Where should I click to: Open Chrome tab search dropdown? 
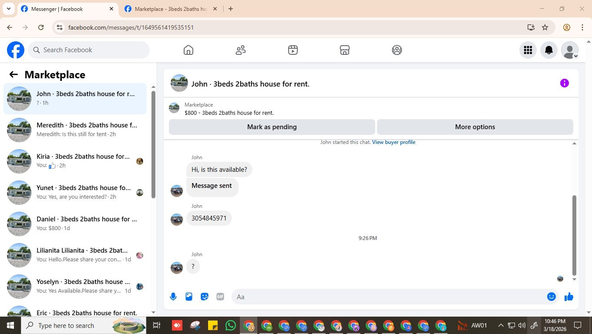[9, 9]
